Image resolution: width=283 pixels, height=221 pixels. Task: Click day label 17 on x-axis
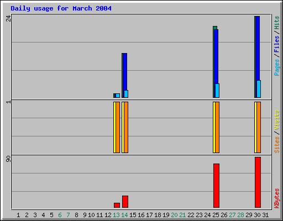pyautogui.click(x=149, y=215)
